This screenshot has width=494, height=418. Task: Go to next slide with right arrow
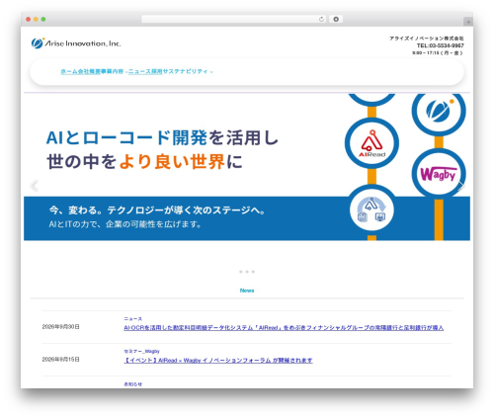coord(460,187)
